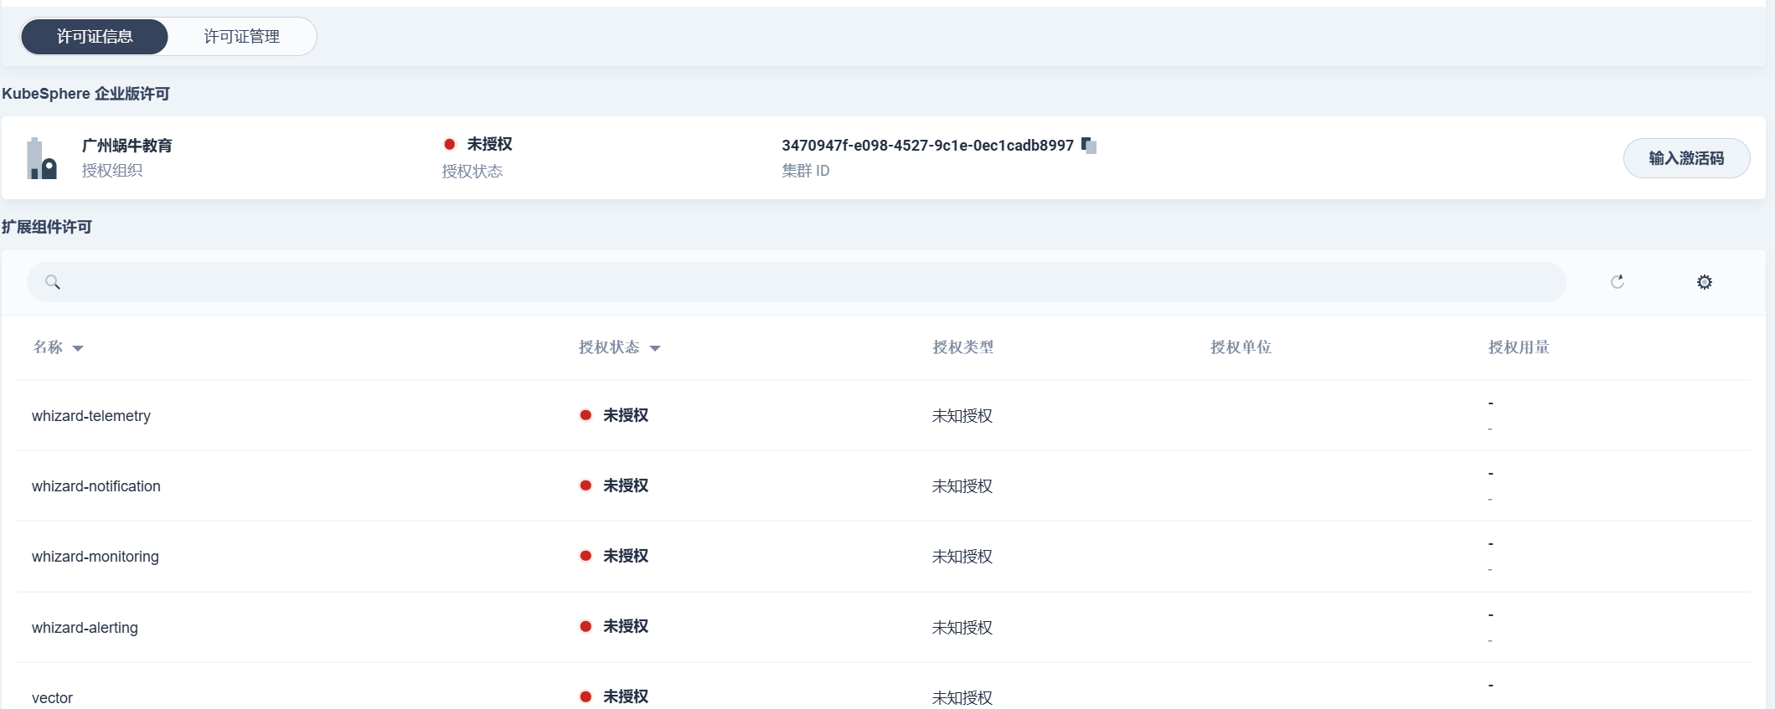
Task: Click the KubeSphere 企业版许可 heading
Action: pos(85,94)
